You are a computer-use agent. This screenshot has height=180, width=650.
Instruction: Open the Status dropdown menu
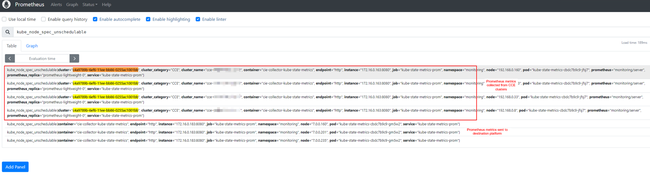90,5
